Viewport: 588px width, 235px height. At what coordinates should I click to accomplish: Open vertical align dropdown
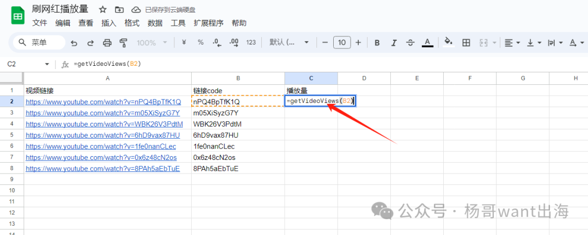tap(535, 43)
